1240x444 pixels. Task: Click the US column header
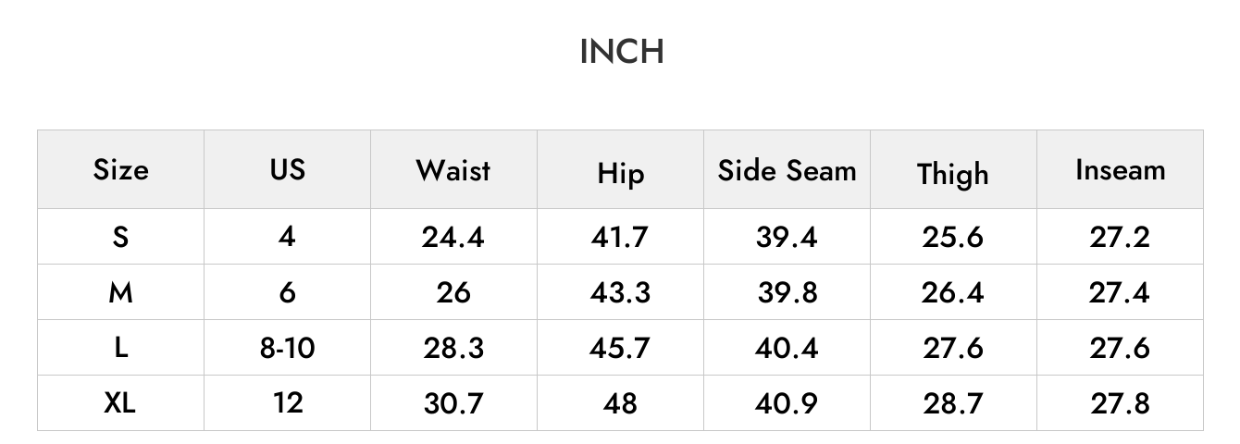pos(287,169)
